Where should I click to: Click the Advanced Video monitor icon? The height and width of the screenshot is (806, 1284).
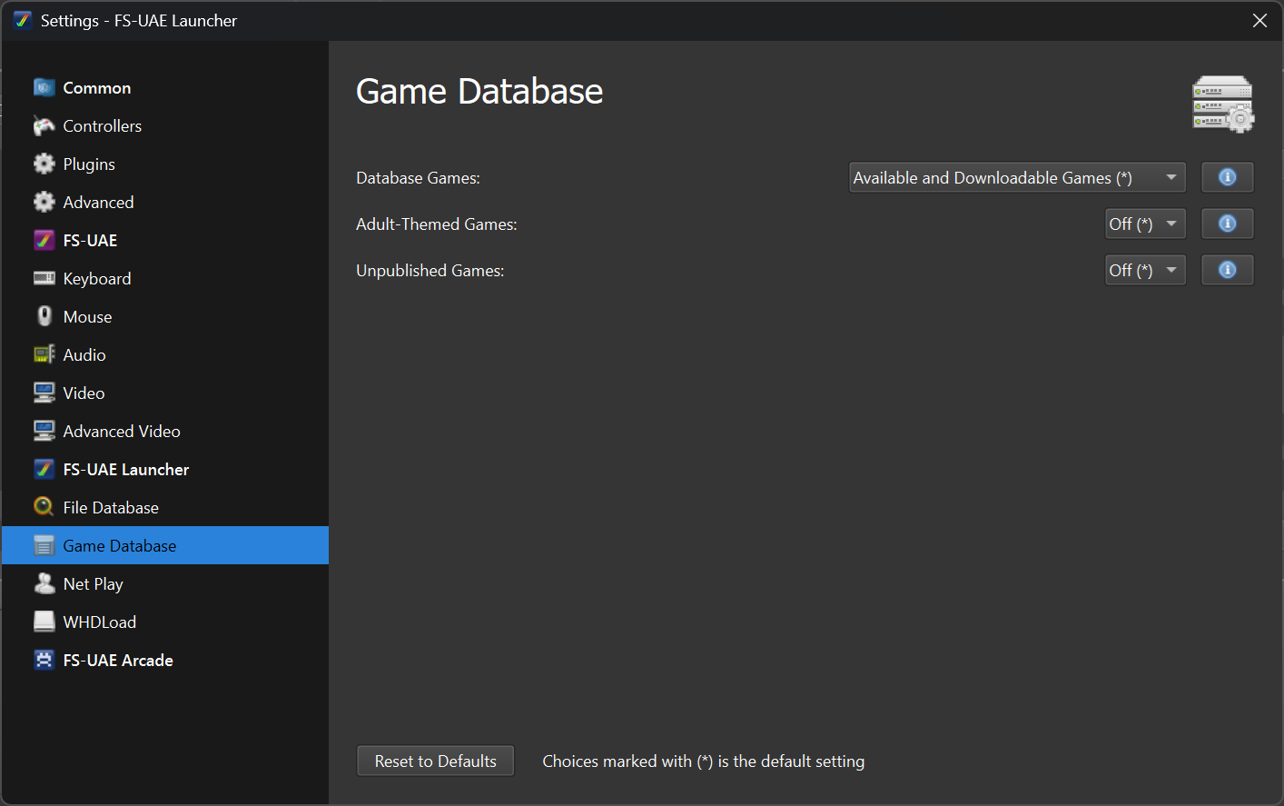click(44, 431)
